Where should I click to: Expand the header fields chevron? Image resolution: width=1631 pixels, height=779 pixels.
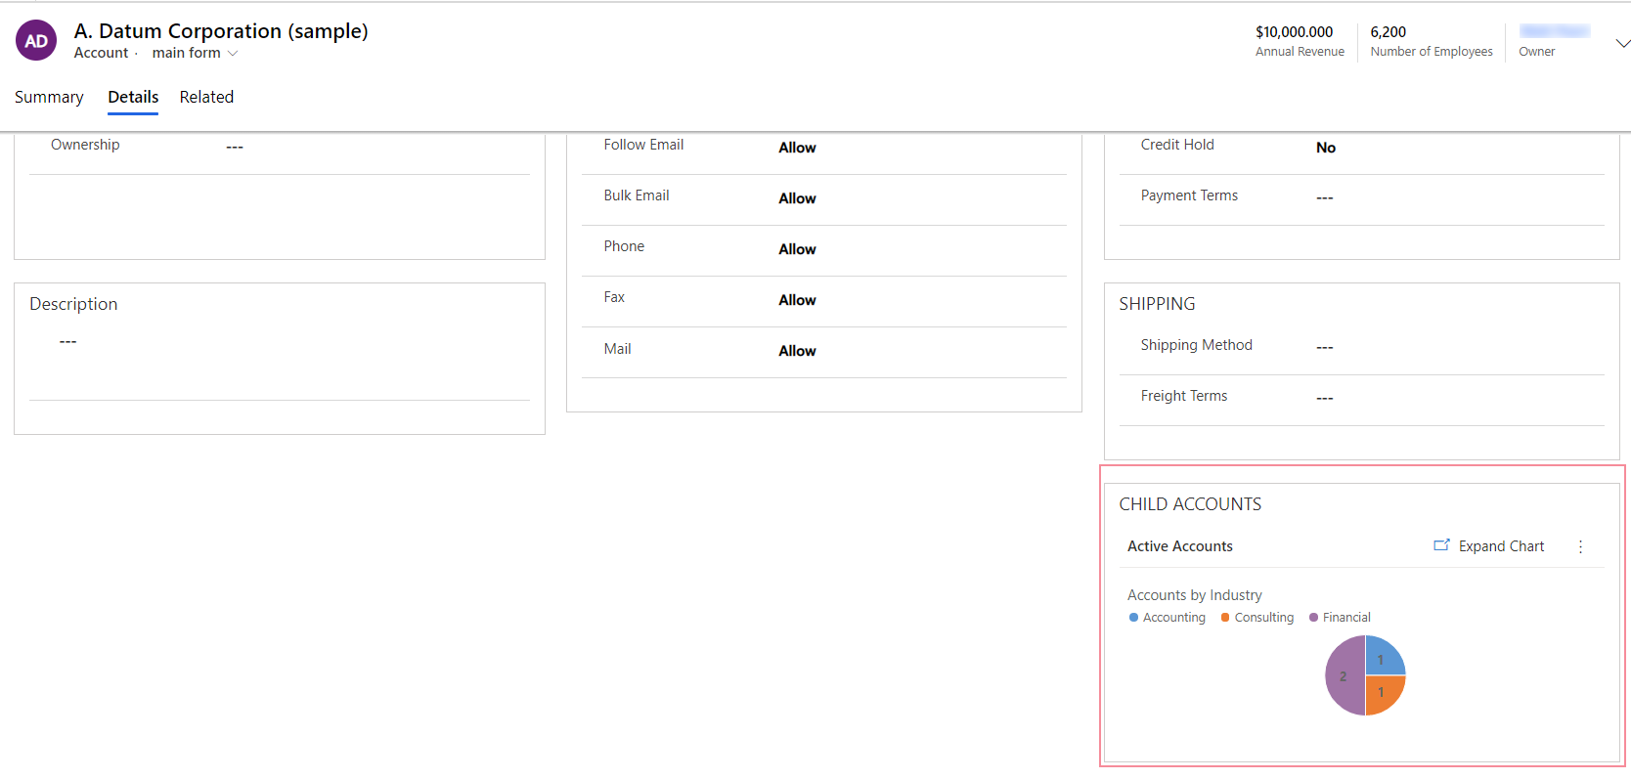click(x=1622, y=43)
